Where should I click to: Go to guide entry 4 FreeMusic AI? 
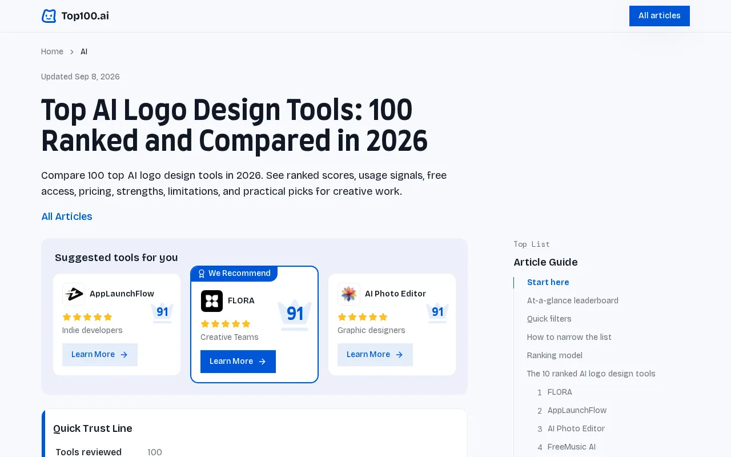567,447
